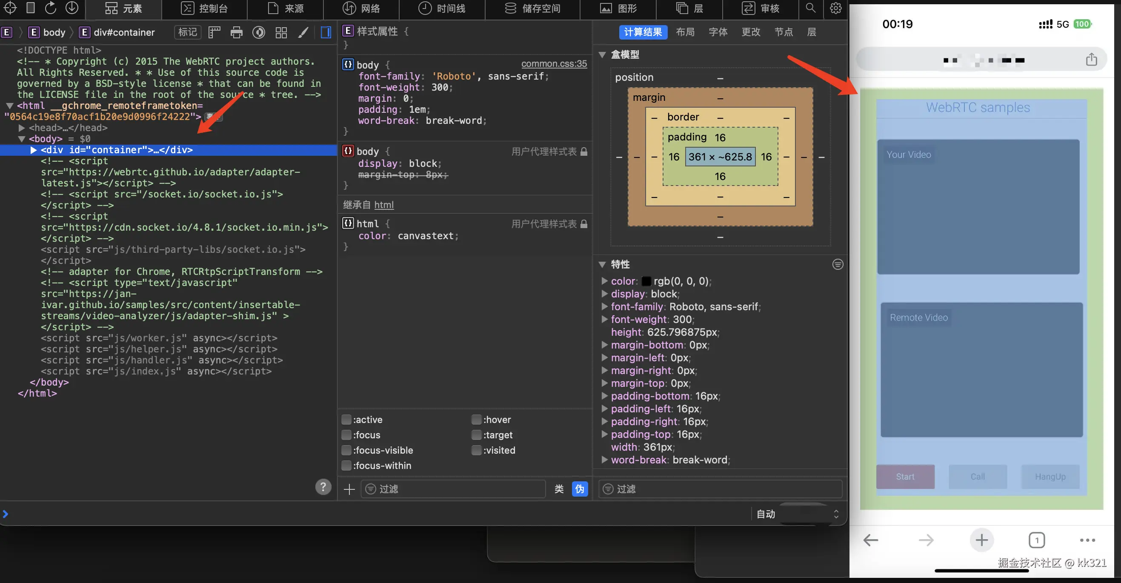Tick the :focus-visible checkbox
Image resolution: width=1121 pixels, height=583 pixels.
[346, 450]
